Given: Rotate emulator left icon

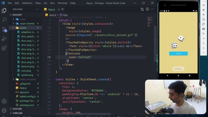Looking at the screenshot, I should (203, 19).
